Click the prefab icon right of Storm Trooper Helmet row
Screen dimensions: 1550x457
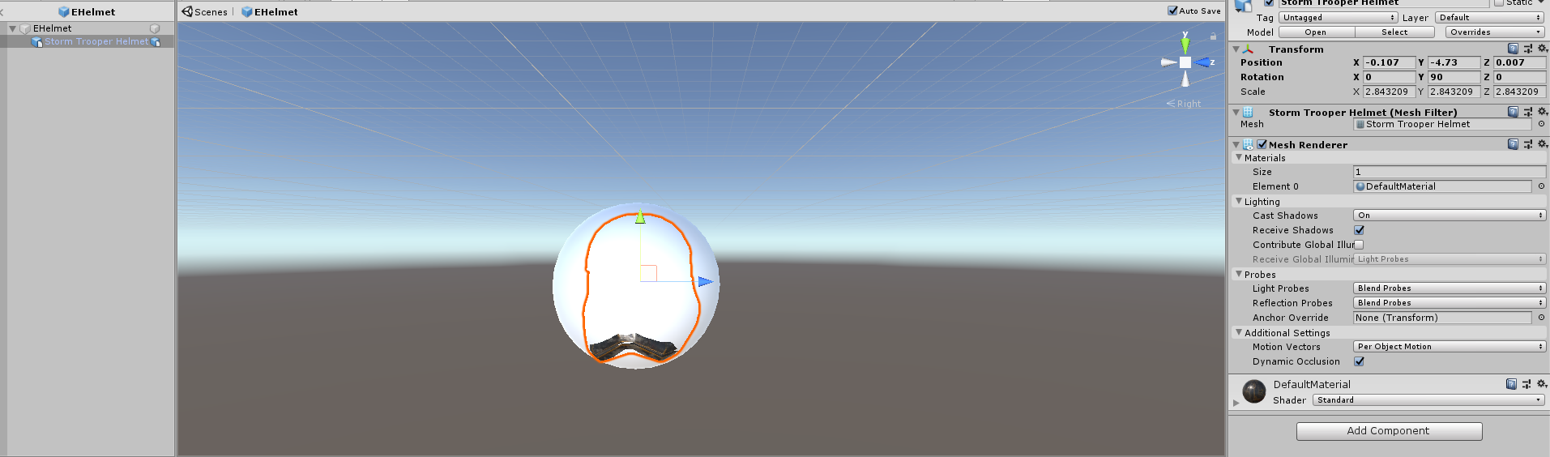tap(156, 42)
